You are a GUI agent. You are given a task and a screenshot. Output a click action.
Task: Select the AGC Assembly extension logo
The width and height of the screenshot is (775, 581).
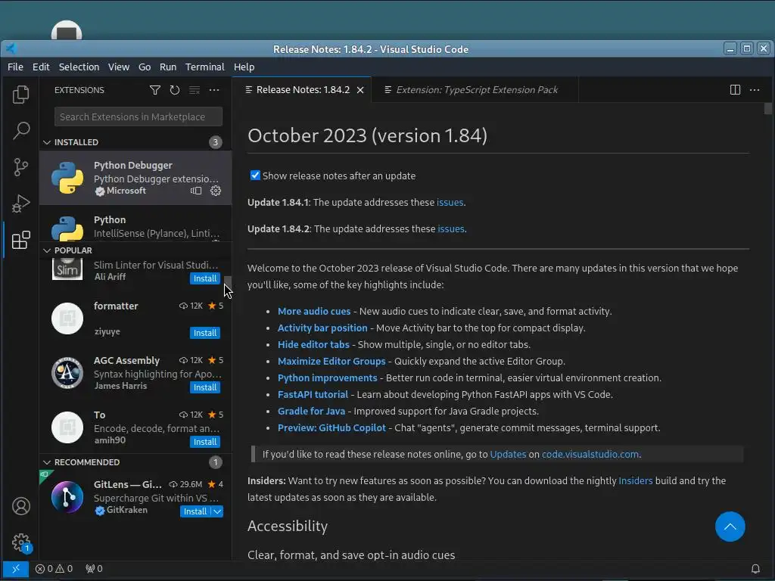67,373
